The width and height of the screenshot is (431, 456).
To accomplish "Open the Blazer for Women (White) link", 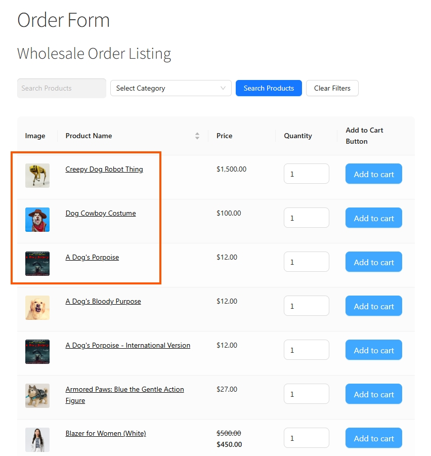I will tap(106, 433).
